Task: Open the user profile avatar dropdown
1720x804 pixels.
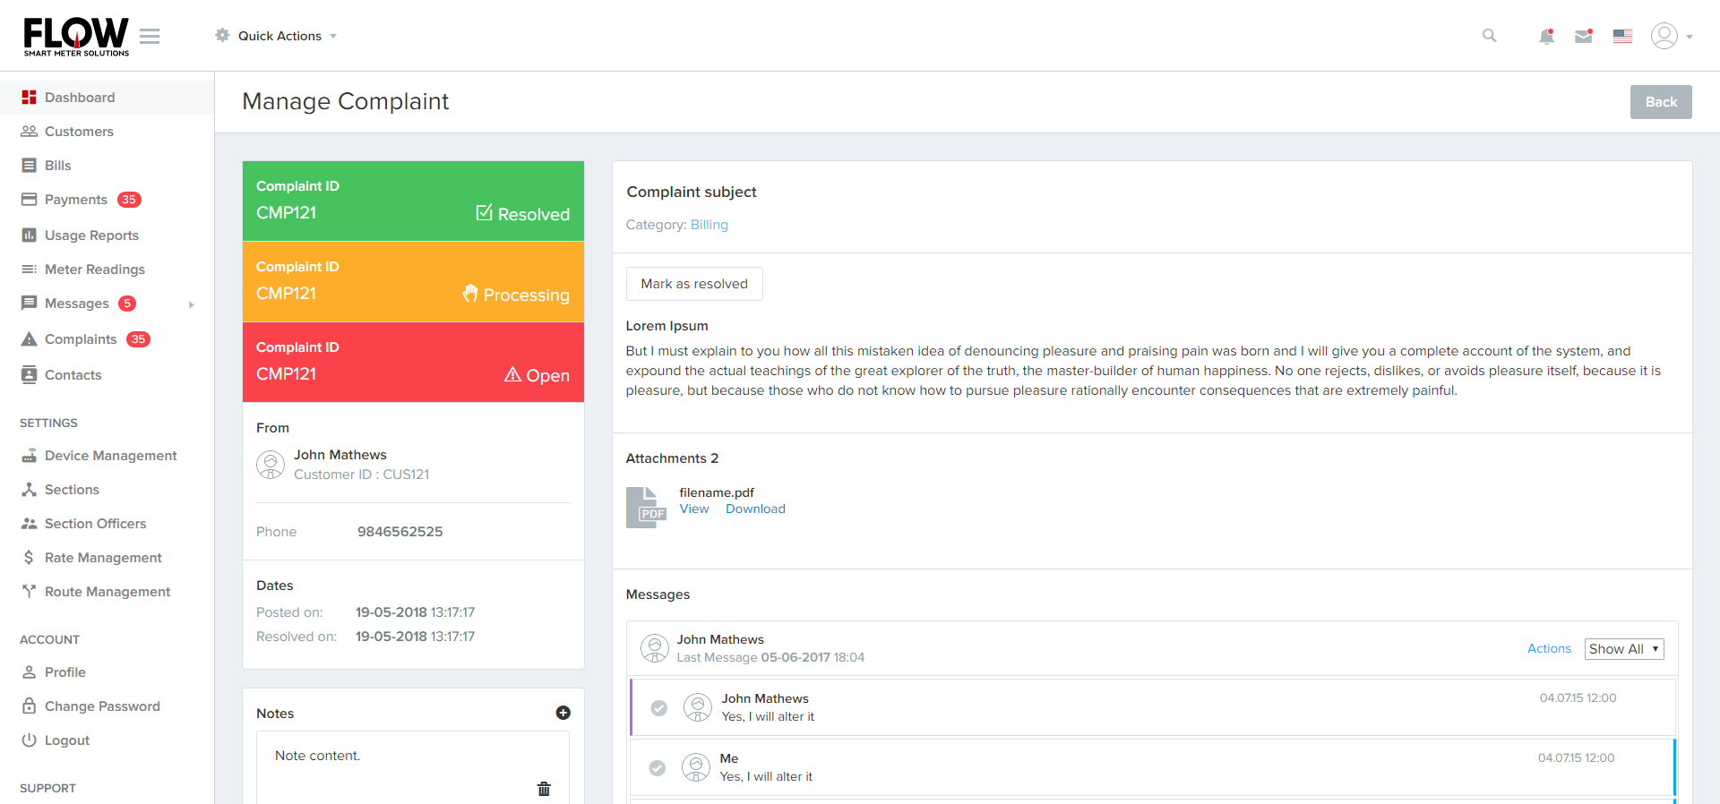Action: pyautogui.click(x=1671, y=36)
